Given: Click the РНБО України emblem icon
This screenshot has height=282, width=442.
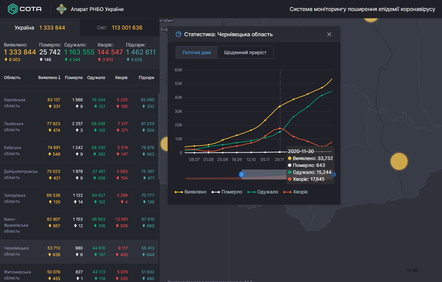Looking at the screenshot, I should [x=61, y=9].
